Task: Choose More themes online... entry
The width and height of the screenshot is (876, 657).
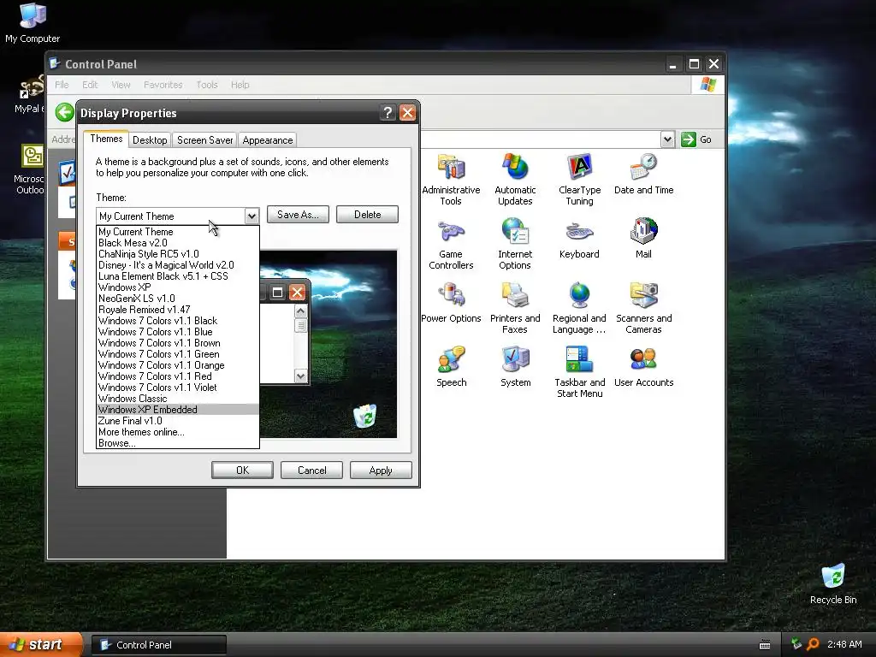Action: tap(178, 432)
